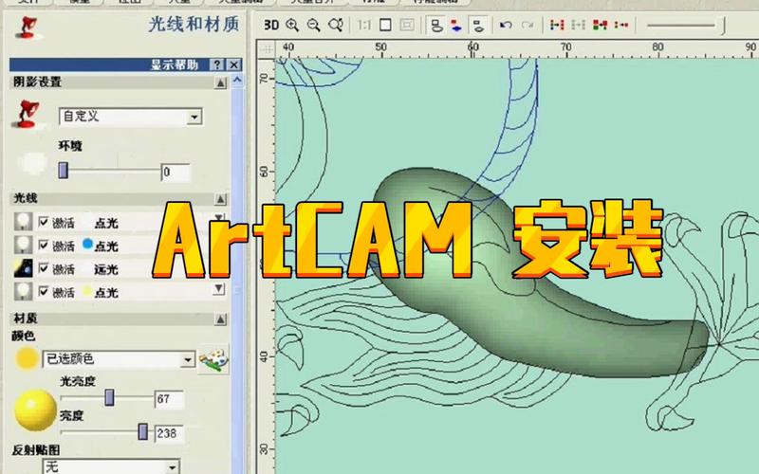Click the 环境 value field showing 0
759x474 pixels.
pyautogui.click(x=176, y=173)
